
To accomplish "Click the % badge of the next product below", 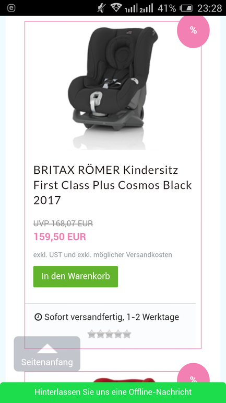I will click(193, 377).
